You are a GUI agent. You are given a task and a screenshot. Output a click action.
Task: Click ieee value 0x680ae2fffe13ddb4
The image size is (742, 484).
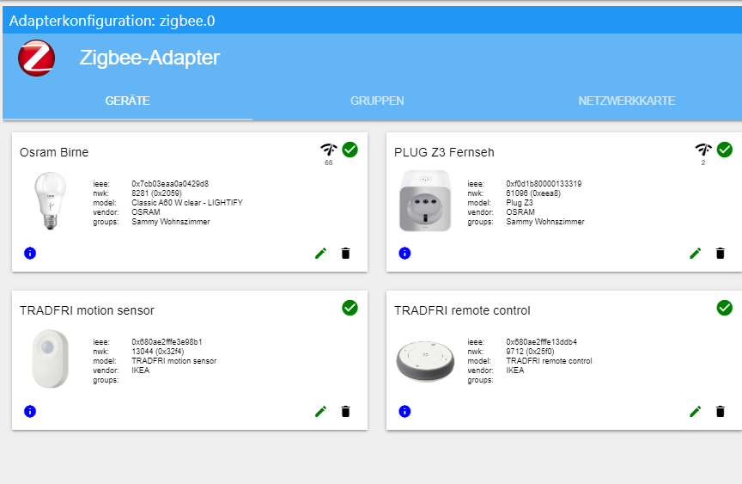click(541, 342)
